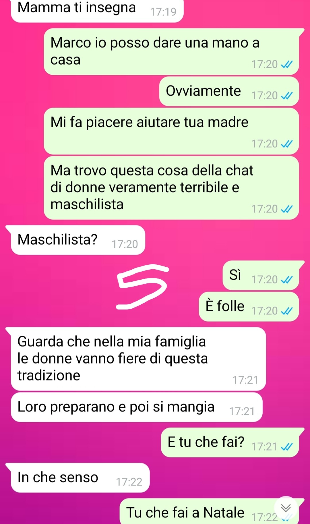Screen dimensions: 310x524
Task: Select 'Loro preparano e poi si mangia' bubble
Action: click(137, 407)
